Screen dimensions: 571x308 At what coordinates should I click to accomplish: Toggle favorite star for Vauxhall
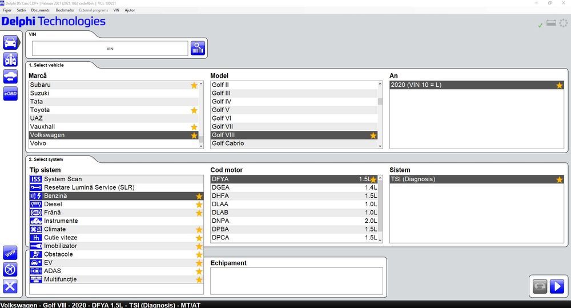(x=194, y=127)
